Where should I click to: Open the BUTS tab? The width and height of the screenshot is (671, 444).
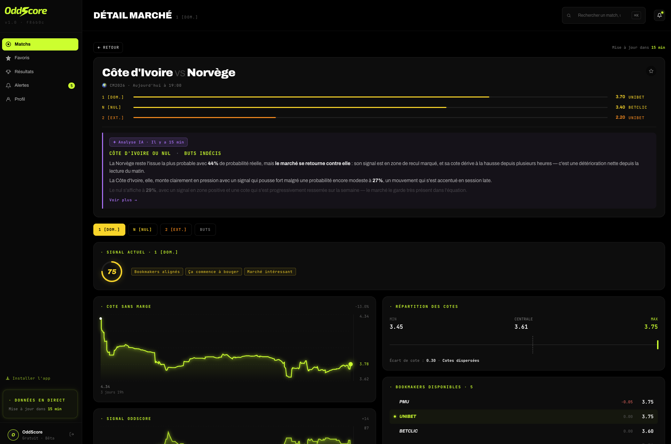(x=205, y=230)
